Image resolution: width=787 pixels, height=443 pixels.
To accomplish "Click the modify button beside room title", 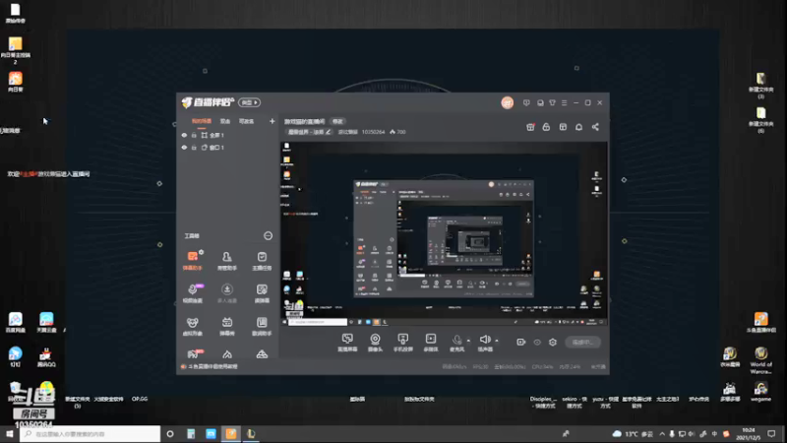I will click(x=337, y=121).
